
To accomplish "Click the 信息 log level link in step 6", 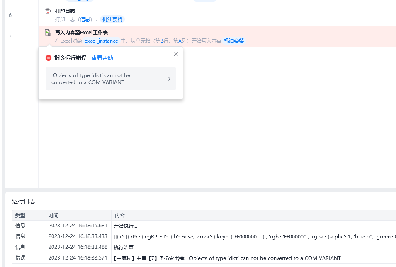I will 85,19.
